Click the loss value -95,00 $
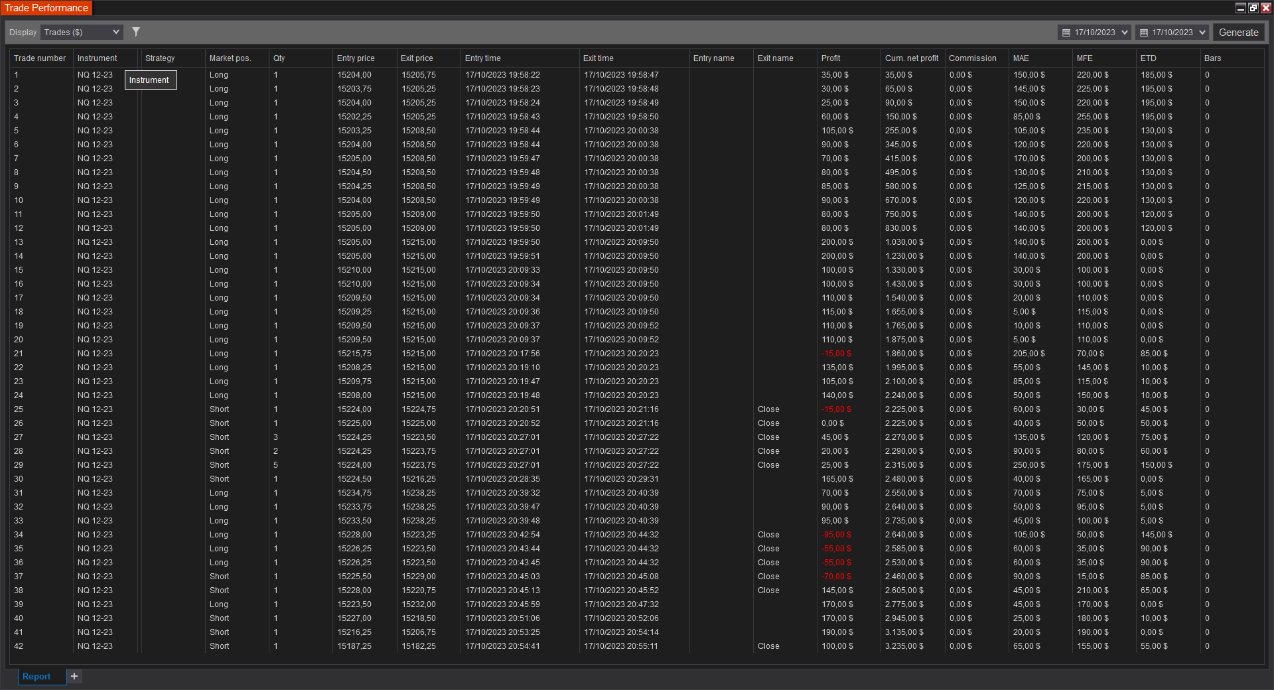Viewport: 1274px width, 690px height. (x=836, y=535)
